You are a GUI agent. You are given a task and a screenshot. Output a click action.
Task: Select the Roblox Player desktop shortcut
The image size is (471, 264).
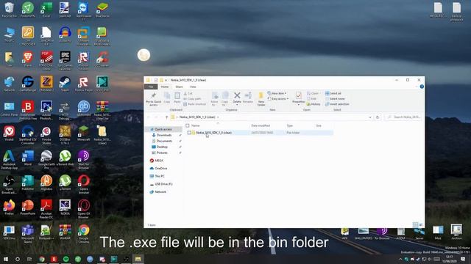pyautogui.click(x=83, y=84)
